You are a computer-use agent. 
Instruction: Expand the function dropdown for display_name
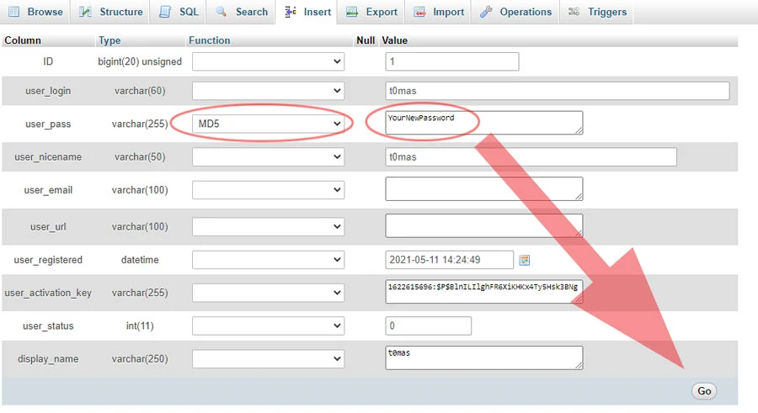tap(269, 359)
